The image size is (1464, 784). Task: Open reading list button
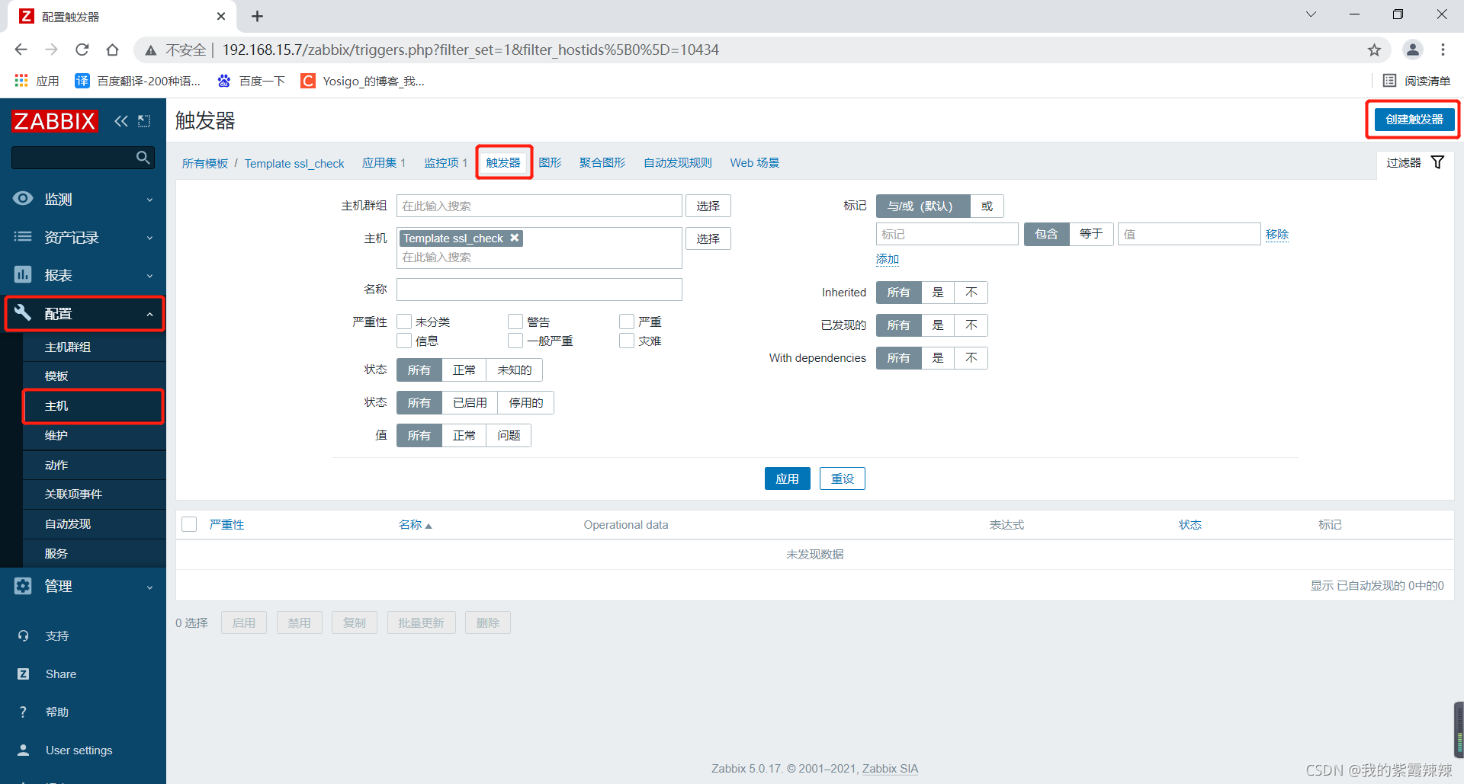coord(1417,81)
